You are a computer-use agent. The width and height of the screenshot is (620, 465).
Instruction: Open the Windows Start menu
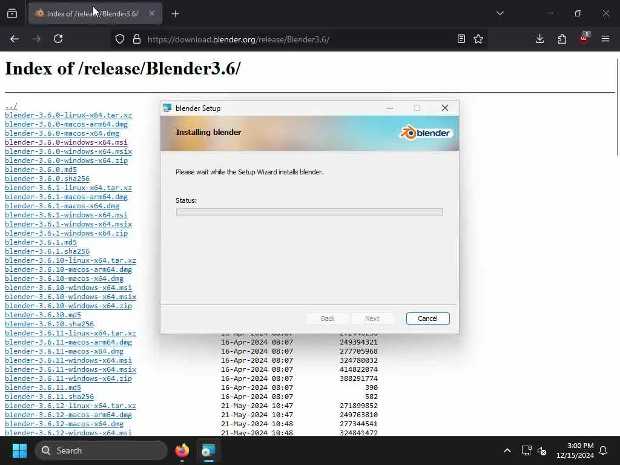click(x=19, y=450)
